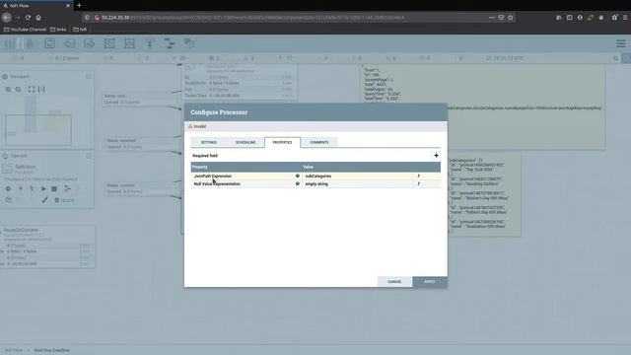Click the Delete button in Operate panel
The height and width of the screenshot is (355, 631).
click(x=64, y=200)
